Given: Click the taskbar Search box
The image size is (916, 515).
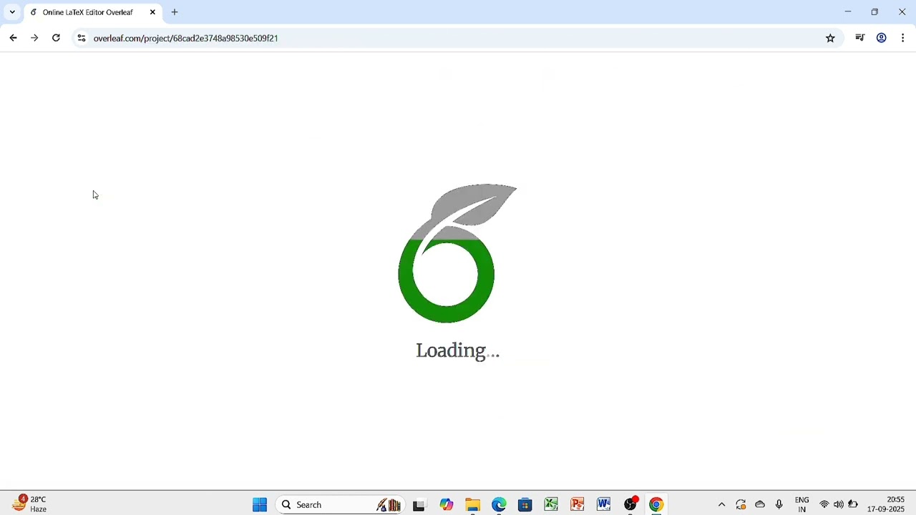Looking at the screenshot, I should pyautogui.click(x=339, y=505).
